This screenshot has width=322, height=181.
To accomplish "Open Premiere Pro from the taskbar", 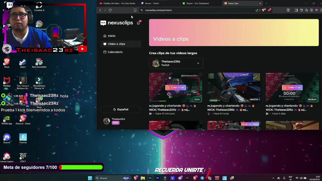I will (x=157, y=178).
